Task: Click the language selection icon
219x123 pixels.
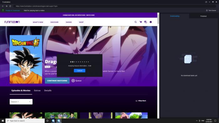Action: point(145,22)
